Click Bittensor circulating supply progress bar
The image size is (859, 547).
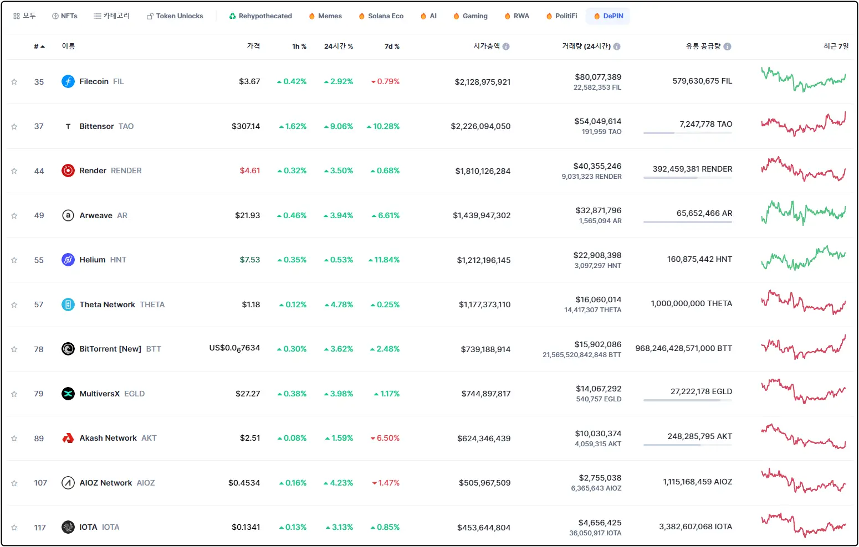point(688,133)
